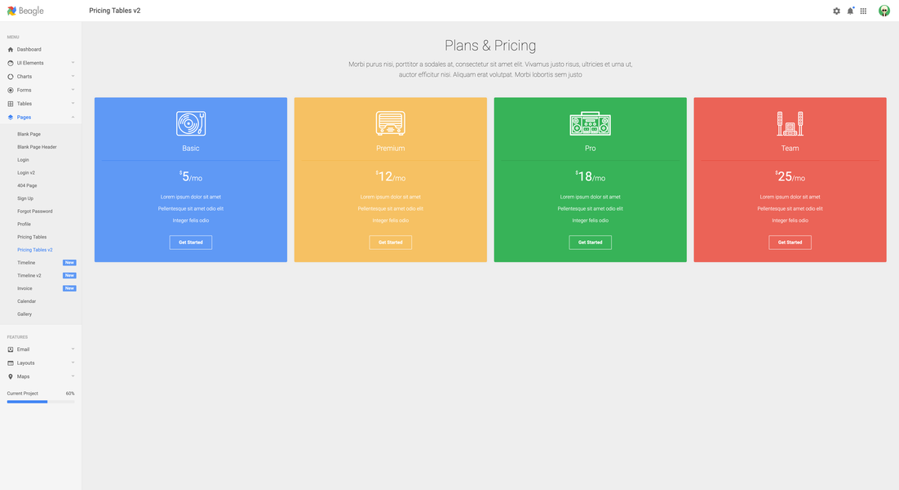Click the user avatar in top bar
The height and width of the screenshot is (490, 899).
pyautogui.click(x=883, y=11)
